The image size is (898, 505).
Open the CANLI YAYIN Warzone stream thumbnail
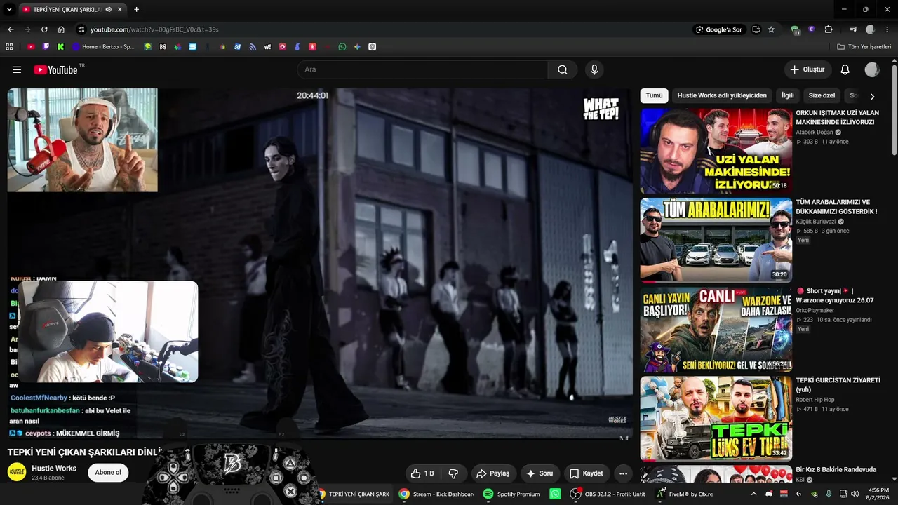(x=716, y=329)
